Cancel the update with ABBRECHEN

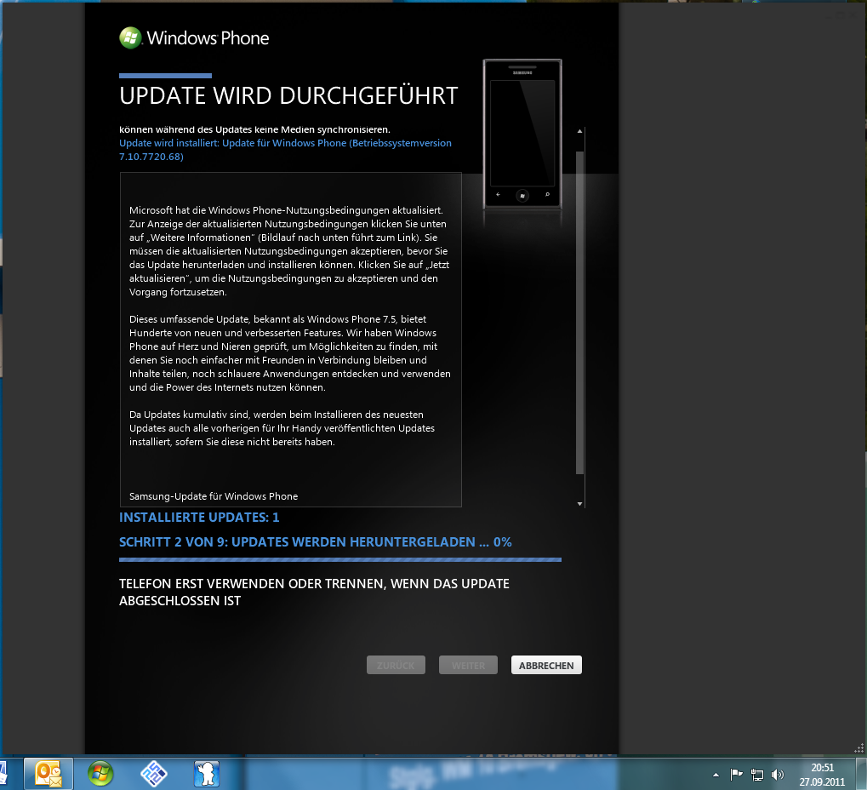pyautogui.click(x=546, y=665)
